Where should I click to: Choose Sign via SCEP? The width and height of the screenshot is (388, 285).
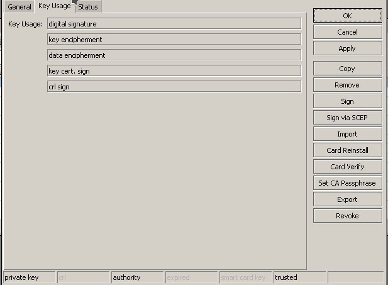(x=347, y=118)
